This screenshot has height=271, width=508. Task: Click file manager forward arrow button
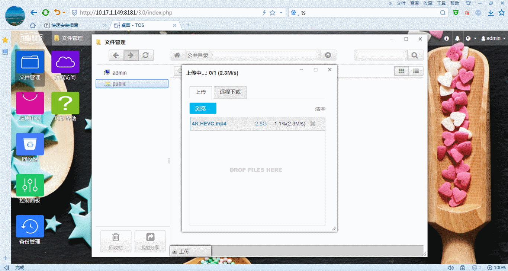(131, 55)
